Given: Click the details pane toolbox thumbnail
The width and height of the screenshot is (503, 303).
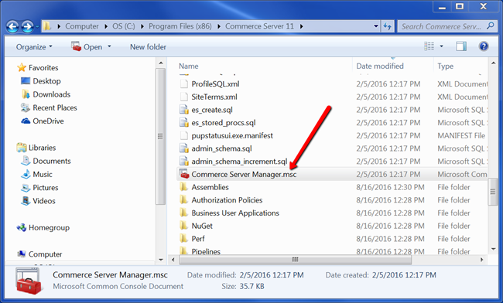Looking at the screenshot, I should click(29, 281).
